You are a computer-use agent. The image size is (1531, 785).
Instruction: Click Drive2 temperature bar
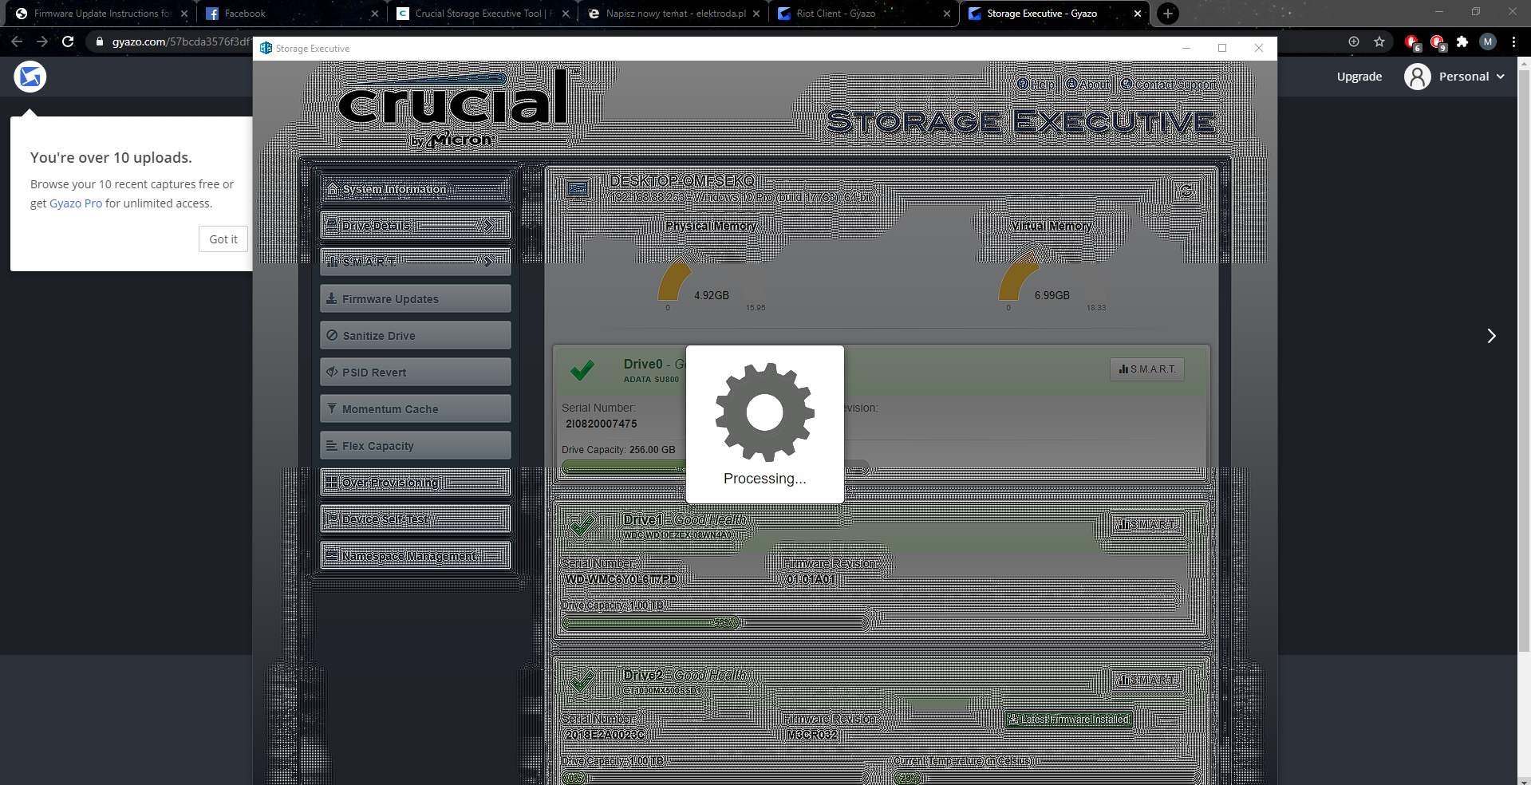pyautogui.click(x=1047, y=777)
